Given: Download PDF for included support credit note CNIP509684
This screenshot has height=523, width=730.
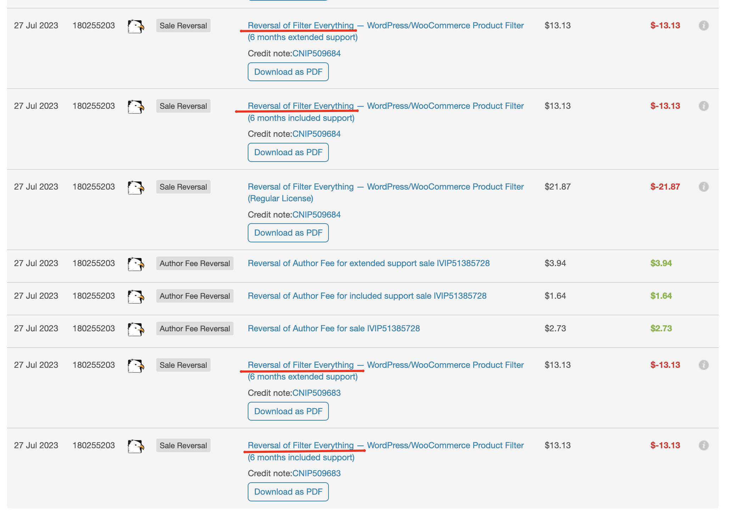Looking at the screenshot, I should click(x=288, y=152).
